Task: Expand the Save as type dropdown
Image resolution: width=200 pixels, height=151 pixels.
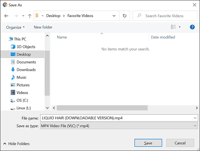Action: pos(196,126)
